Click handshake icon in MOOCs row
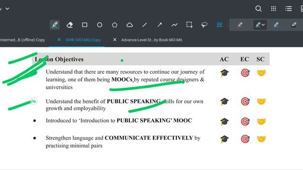The height and width of the screenshot is (170, 303). tap(261, 73)
